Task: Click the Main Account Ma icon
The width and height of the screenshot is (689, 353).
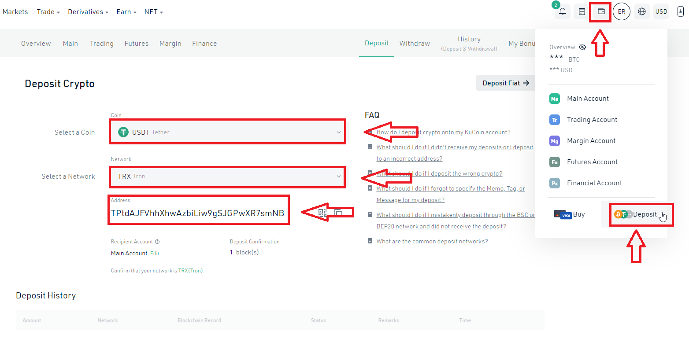Action: click(555, 99)
